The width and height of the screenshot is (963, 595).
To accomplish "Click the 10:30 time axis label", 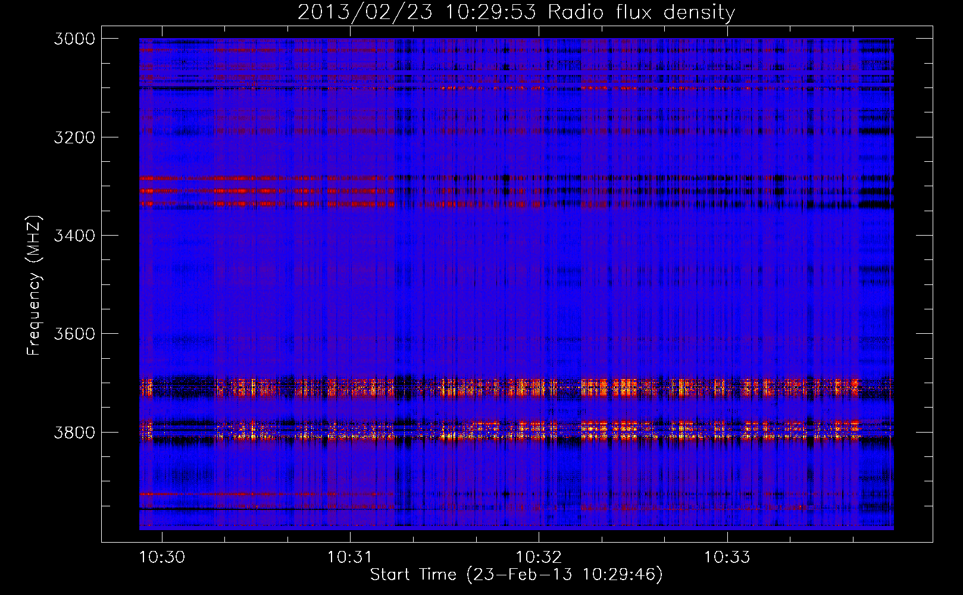I will coord(162,558).
